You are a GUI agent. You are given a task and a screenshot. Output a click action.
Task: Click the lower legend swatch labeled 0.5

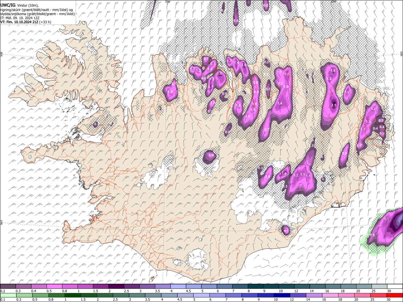[x=40, y=295]
